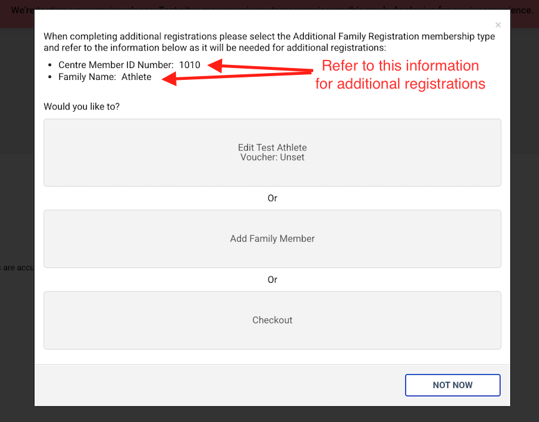The width and height of the screenshot is (539, 422).
Task: Select the Family Name label
Action: 87,77
